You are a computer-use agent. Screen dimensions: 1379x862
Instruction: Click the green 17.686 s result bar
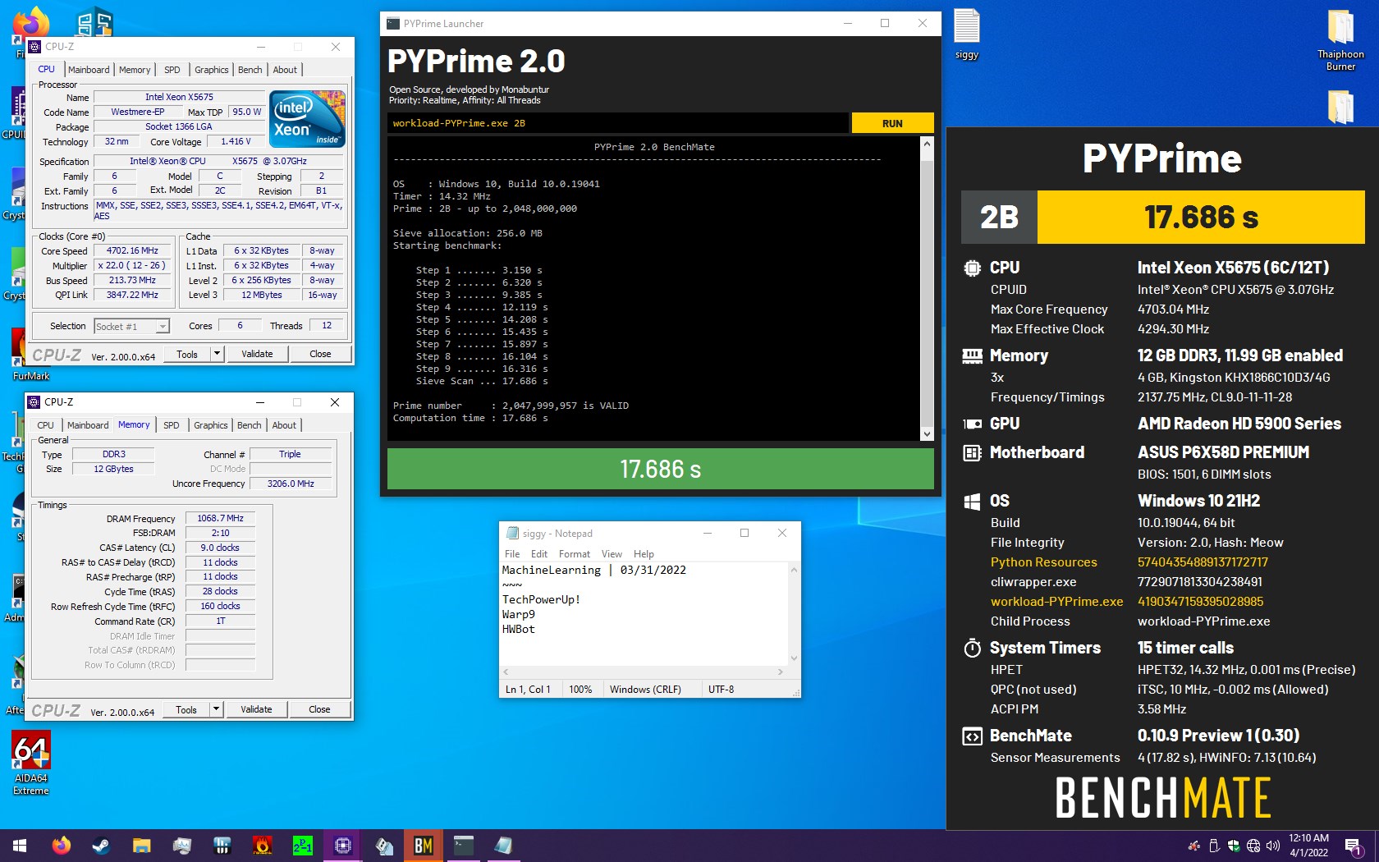[x=660, y=469]
